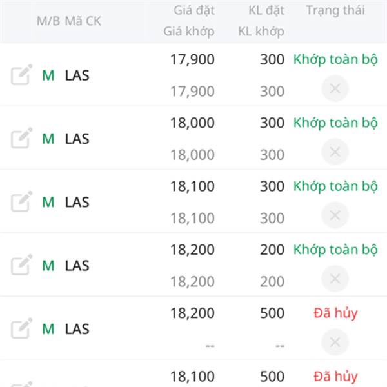Select the Giá đặt column header

[194, 10]
